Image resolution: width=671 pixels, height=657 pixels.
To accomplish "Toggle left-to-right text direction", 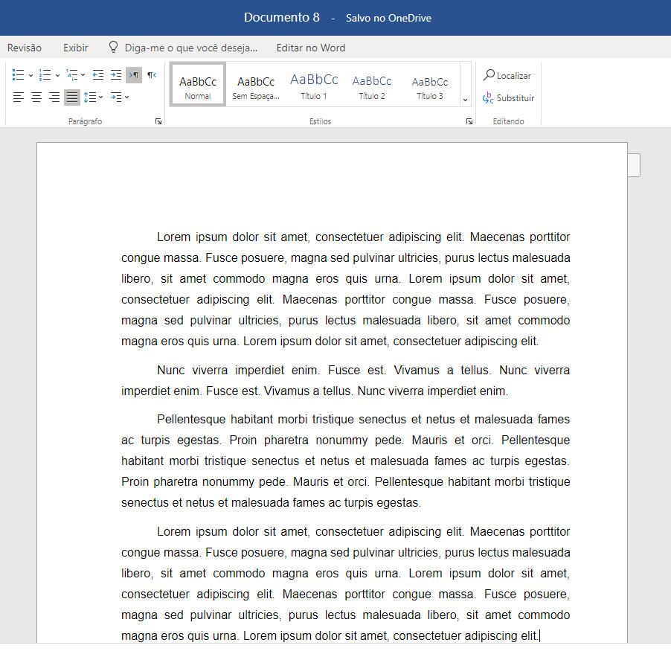I will [134, 74].
